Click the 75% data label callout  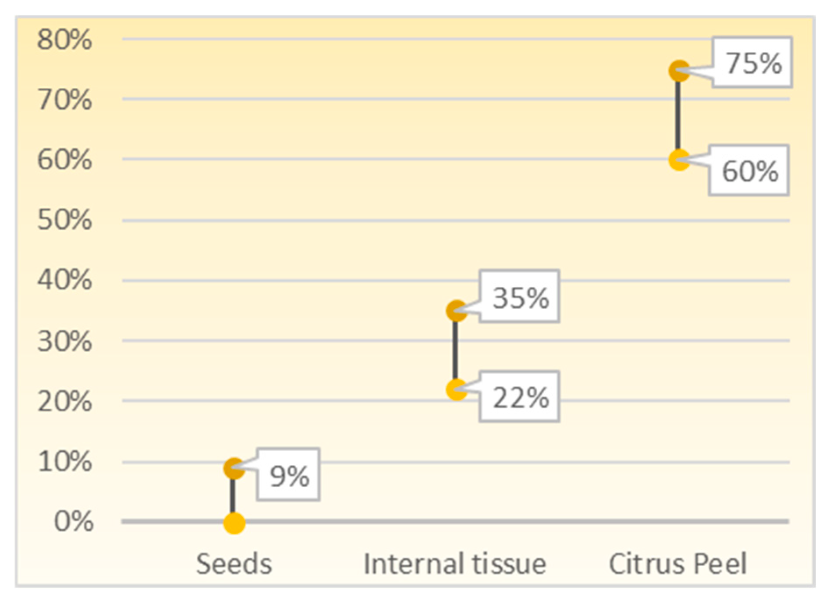[752, 63]
